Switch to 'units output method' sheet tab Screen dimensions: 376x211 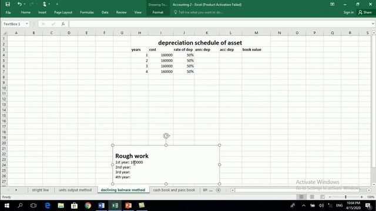point(75,190)
